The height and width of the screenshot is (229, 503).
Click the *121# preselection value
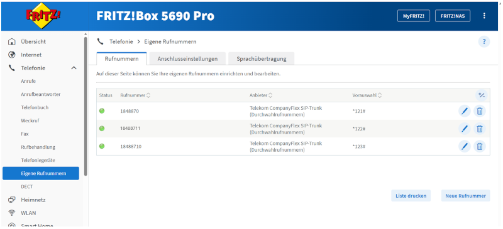[358, 111]
